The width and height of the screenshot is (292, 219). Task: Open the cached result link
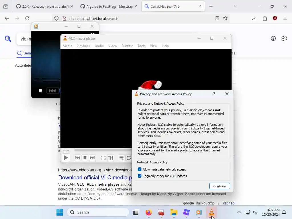click(x=229, y=203)
